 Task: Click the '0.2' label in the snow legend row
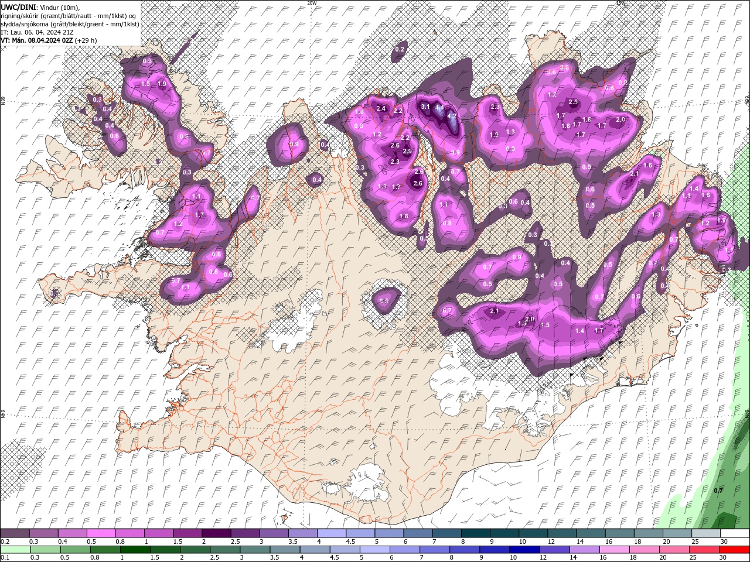click(5, 542)
